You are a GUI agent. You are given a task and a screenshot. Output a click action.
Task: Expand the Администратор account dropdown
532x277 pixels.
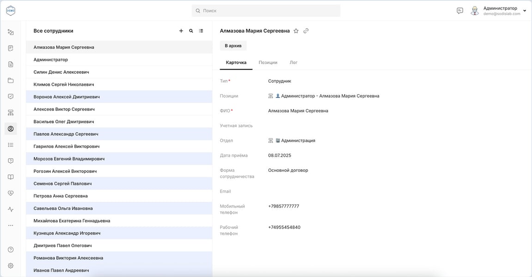525,11
